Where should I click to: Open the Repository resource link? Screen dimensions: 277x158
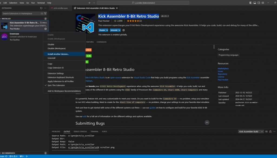pyautogui.click(x=222, y=74)
